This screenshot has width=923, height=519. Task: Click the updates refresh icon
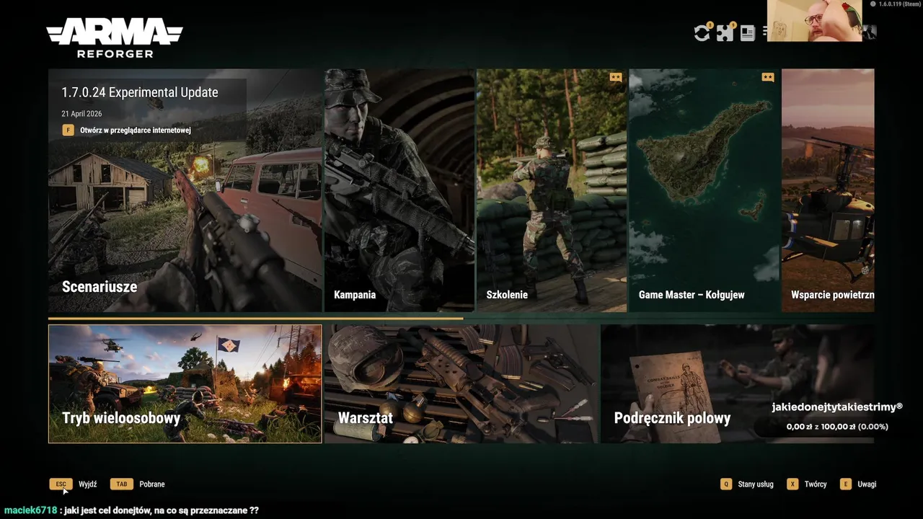702,33
